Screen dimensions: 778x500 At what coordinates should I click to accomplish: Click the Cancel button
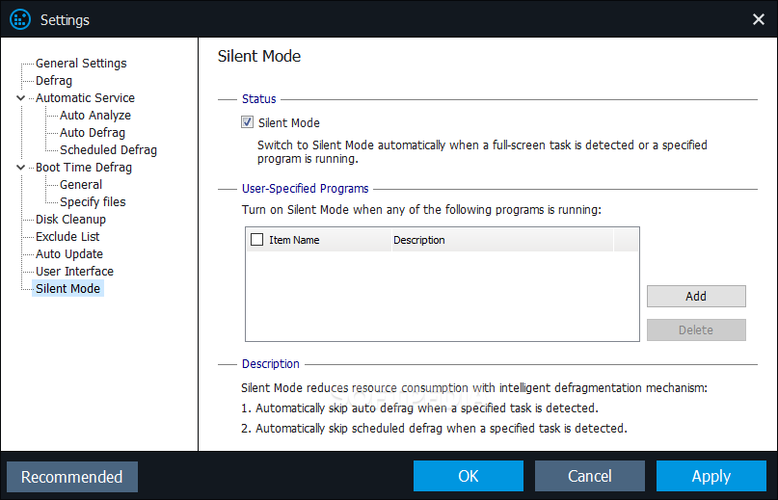pos(589,476)
